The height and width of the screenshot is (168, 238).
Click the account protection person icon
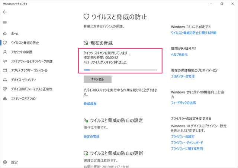click(5, 52)
